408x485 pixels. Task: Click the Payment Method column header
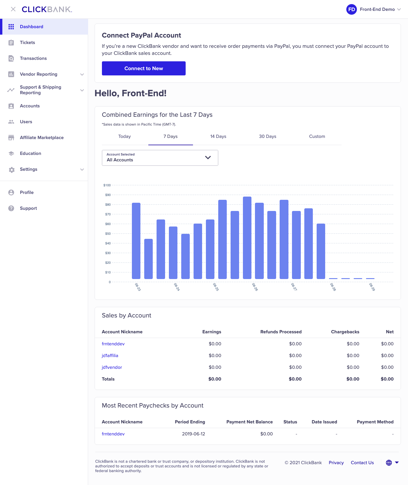(375, 422)
